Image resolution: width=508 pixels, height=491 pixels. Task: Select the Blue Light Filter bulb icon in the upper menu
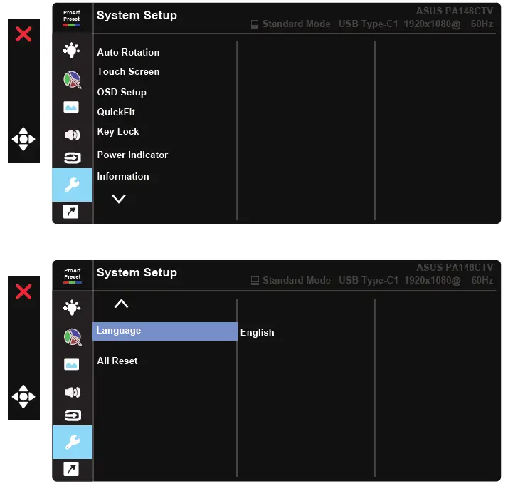tap(72, 50)
